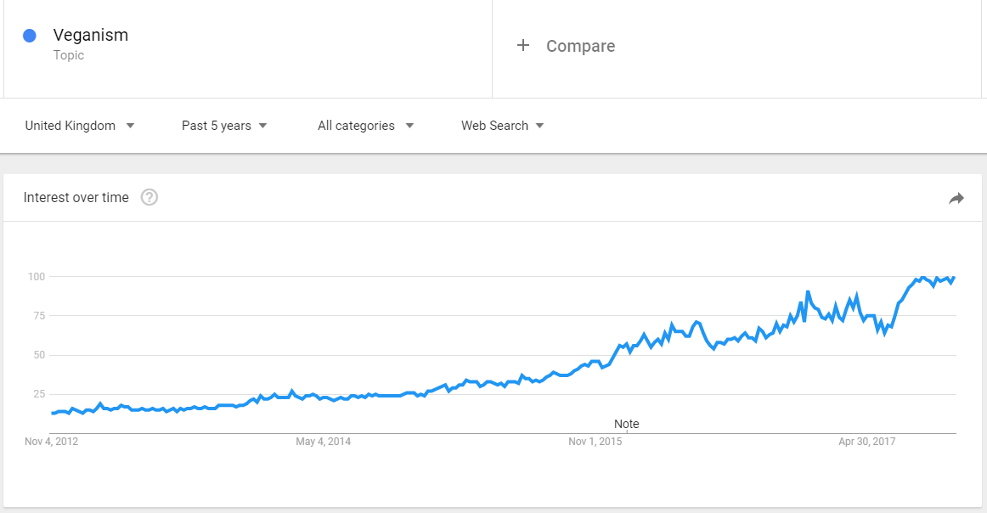Click the help question mark icon
This screenshot has width=987, height=513.
pos(149,198)
